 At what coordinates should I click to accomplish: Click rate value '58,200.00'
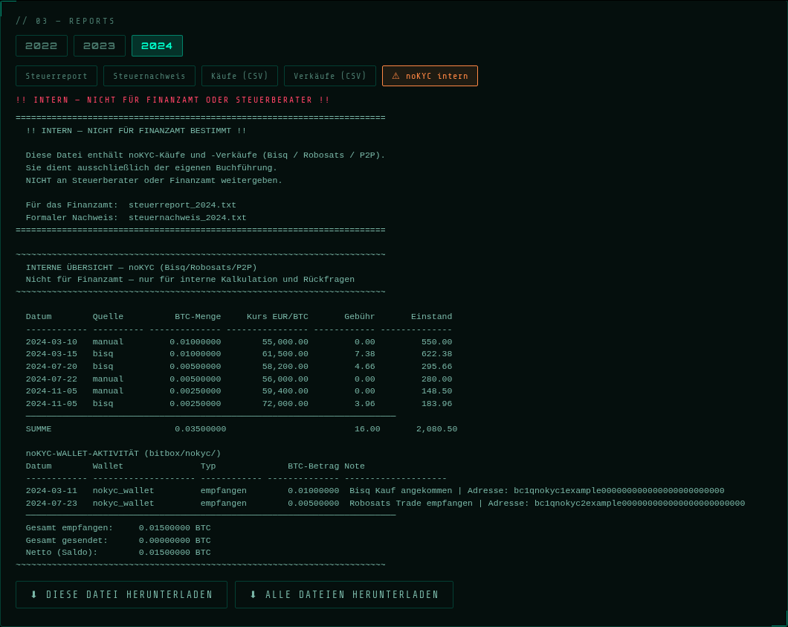285,367
